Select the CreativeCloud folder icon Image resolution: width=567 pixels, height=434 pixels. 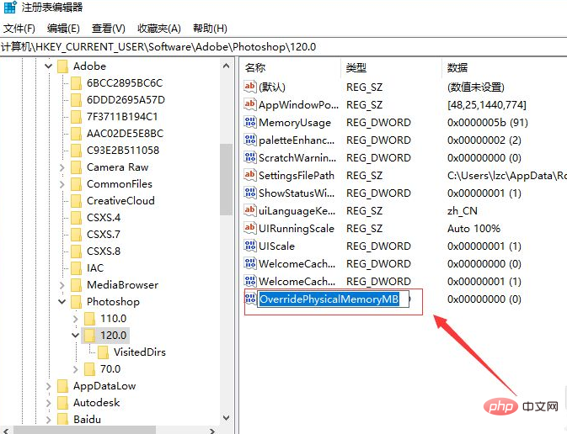pos(77,201)
